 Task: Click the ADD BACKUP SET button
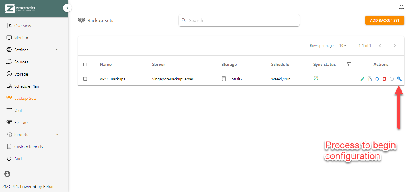tap(385, 20)
